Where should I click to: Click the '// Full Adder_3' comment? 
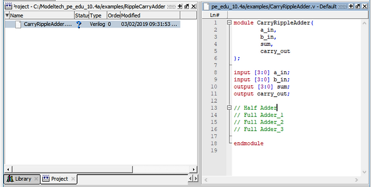click(x=259, y=129)
